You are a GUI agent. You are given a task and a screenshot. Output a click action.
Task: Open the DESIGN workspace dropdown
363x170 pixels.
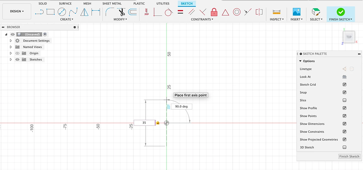click(x=17, y=11)
